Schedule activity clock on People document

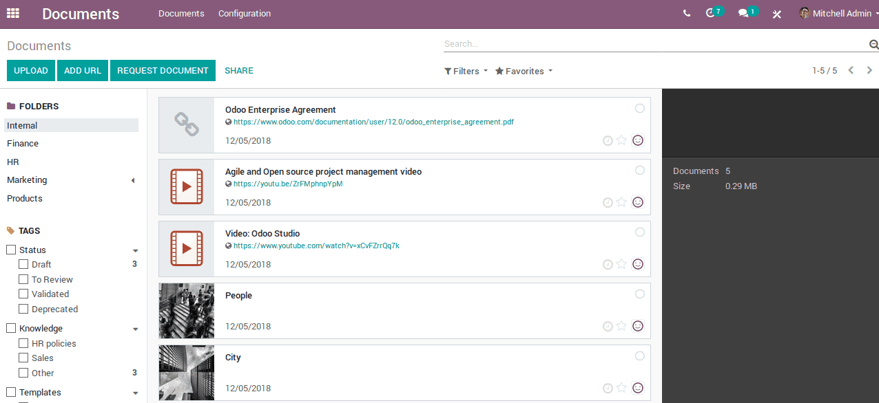[x=608, y=326]
